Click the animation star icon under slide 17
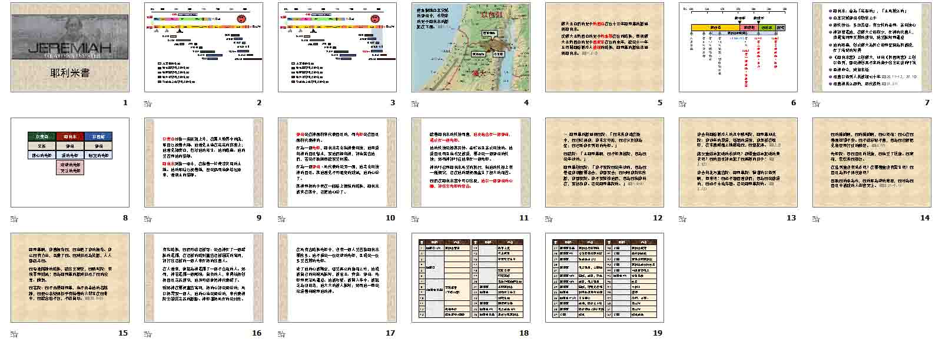The height and width of the screenshot is (345, 942). pos(281,334)
